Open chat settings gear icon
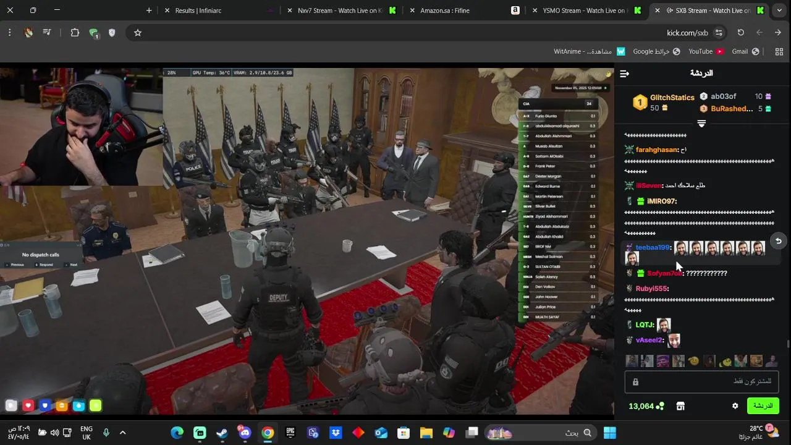This screenshot has height=445, width=791. tap(735, 406)
